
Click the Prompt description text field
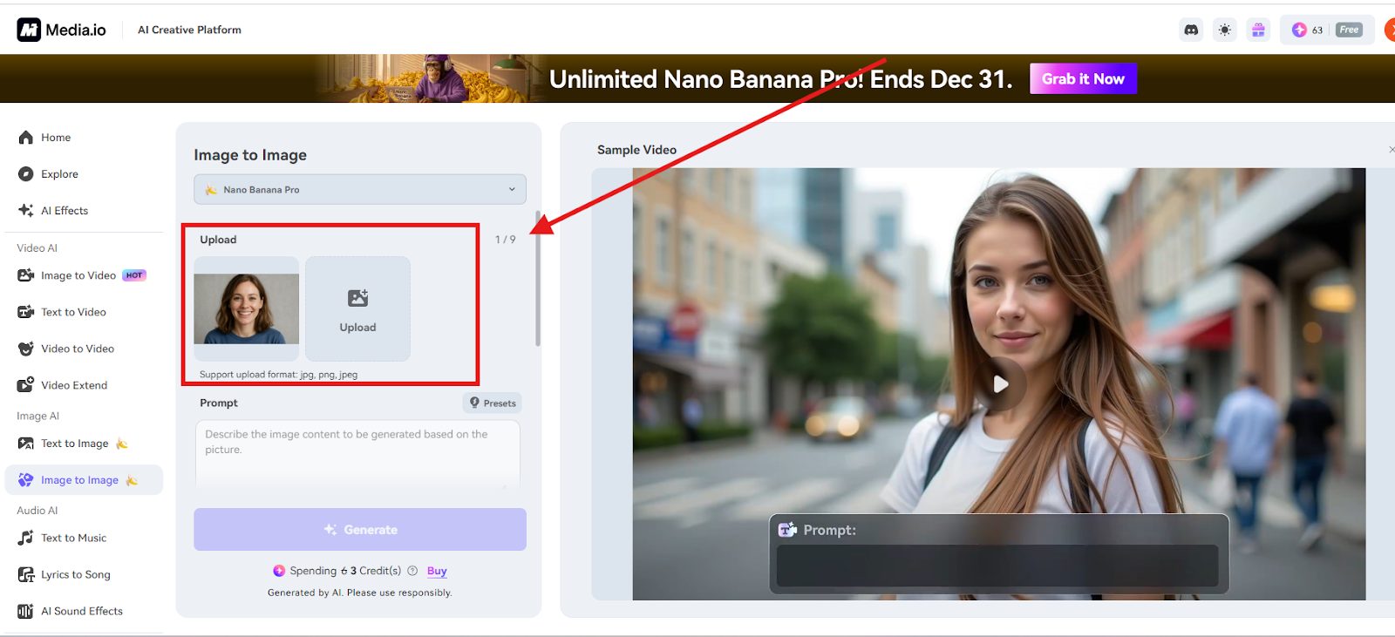pos(357,453)
